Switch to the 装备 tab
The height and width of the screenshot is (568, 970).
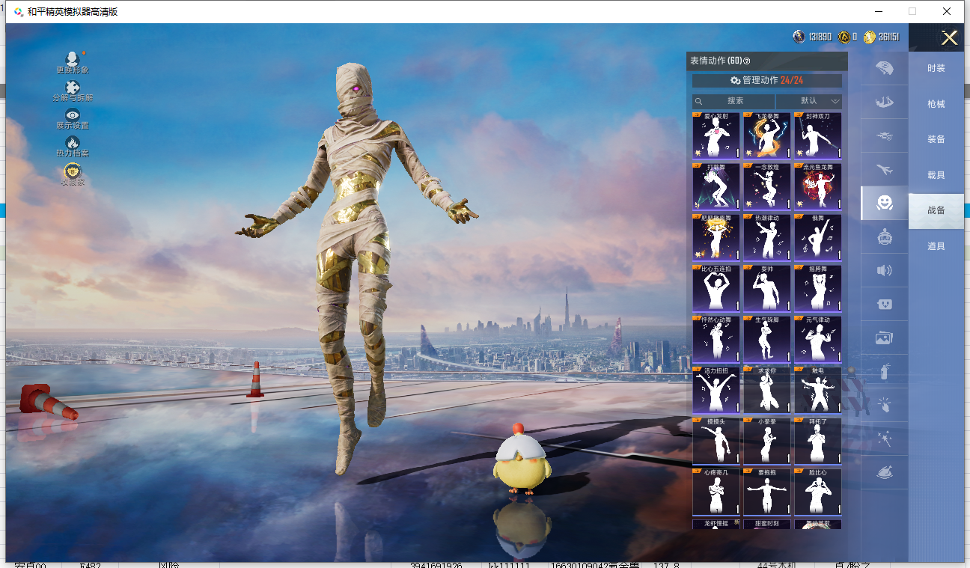[936, 139]
